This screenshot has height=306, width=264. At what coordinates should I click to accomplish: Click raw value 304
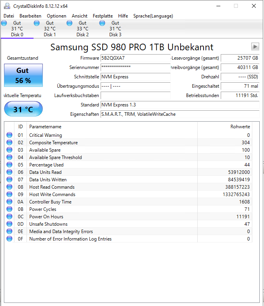[x=246, y=142]
